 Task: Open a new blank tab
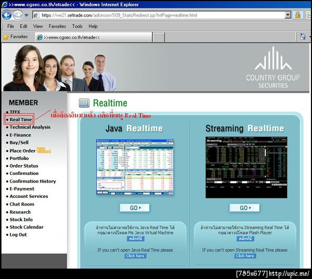159,37
